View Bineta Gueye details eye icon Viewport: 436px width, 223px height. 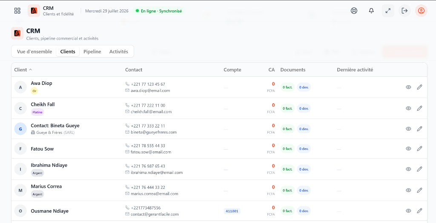[x=408, y=129]
